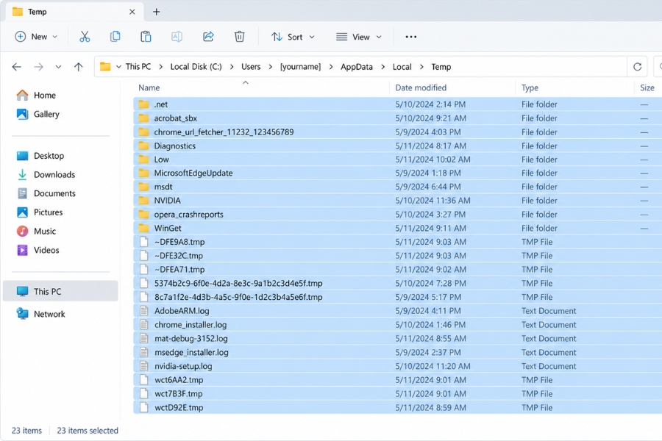
Task: Click the AdobeARM.log file icon
Action: coord(144,311)
